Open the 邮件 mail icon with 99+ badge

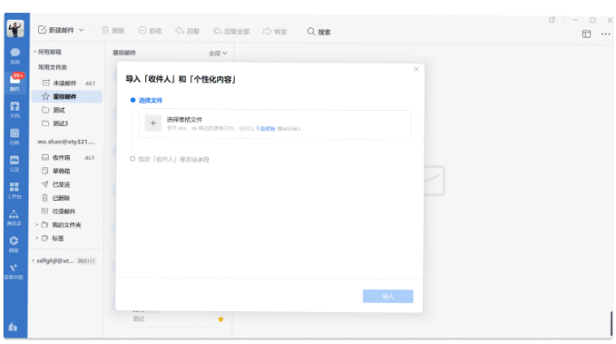[x=15, y=83]
